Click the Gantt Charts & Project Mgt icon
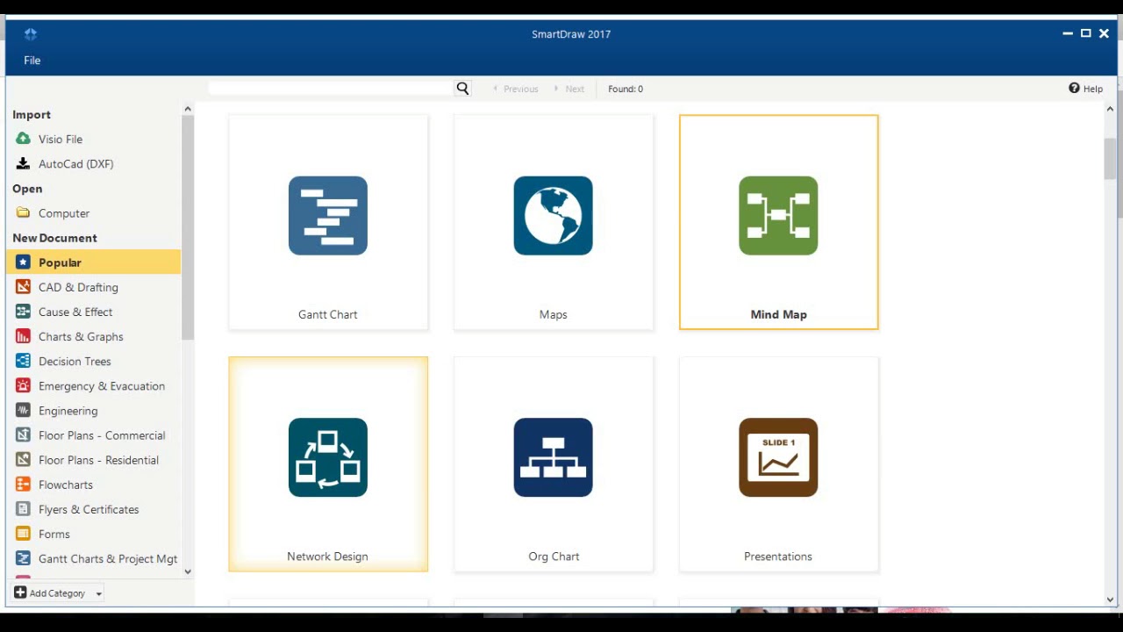 coord(23,557)
